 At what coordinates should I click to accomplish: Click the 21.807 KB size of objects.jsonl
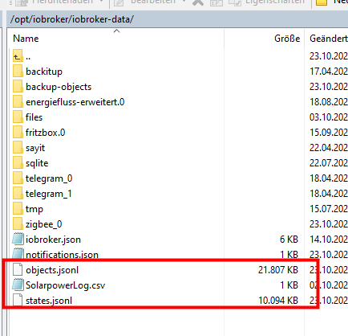coord(278,270)
